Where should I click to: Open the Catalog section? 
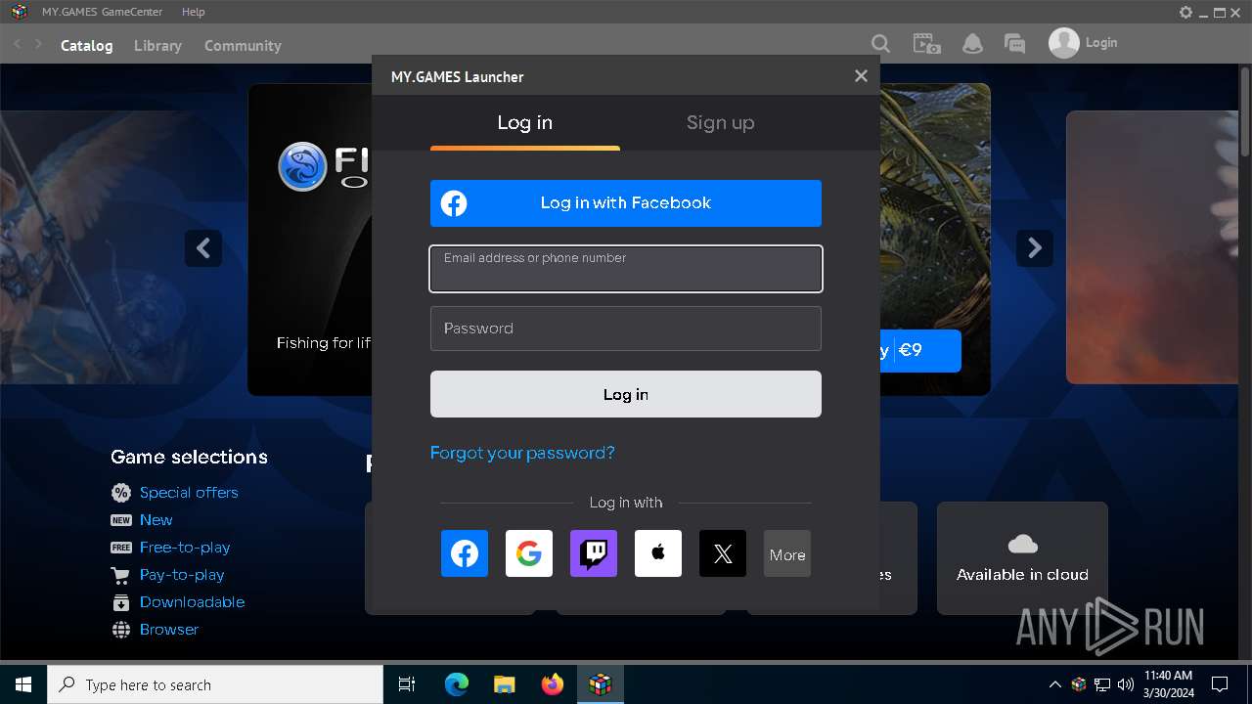(86, 45)
